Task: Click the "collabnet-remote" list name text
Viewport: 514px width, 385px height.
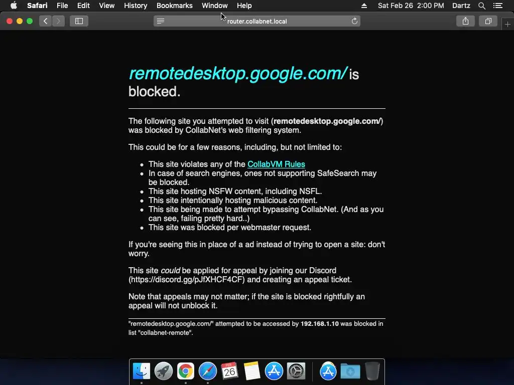Action: pos(165,333)
